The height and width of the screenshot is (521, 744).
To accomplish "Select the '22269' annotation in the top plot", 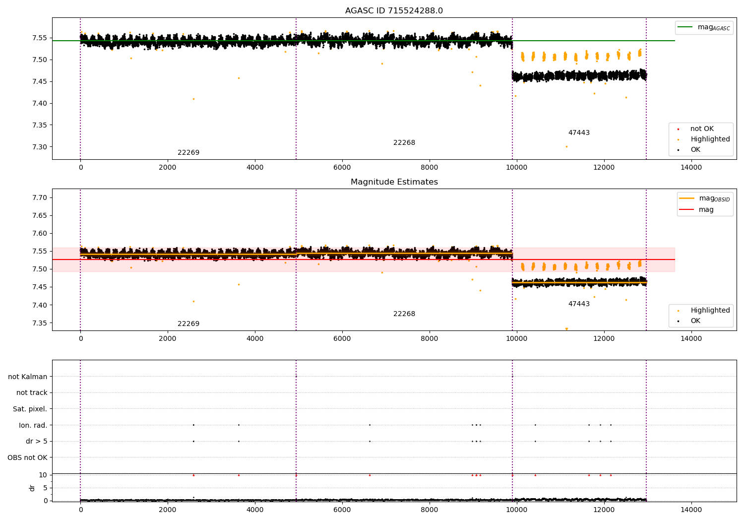I will (x=188, y=152).
